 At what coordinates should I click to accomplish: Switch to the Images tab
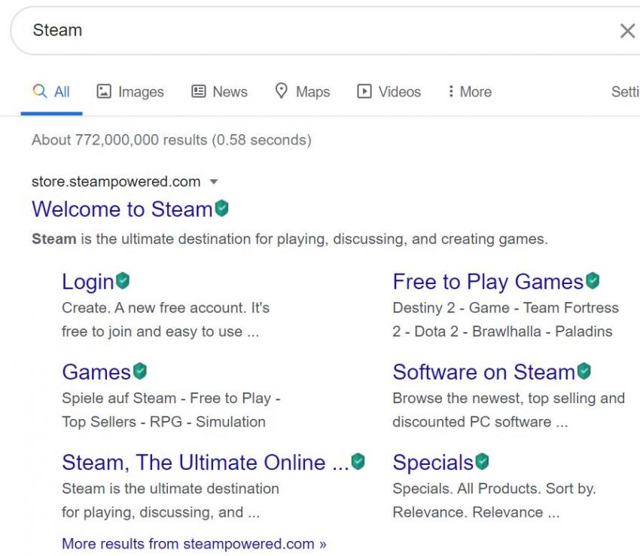[130, 91]
